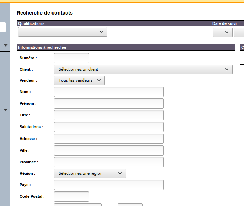The image size is (244, 206).
Task: Click the white box in the left sidebar
Action: [x=2, y=27]
